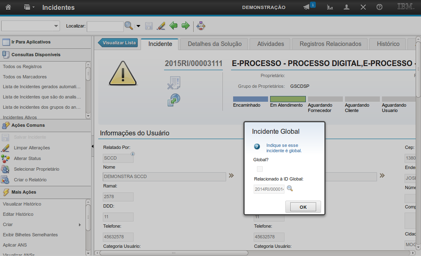Click the previous record green arrow
The height and width of the screenshot is (256, 421).
pyautogui.click(x=173, y=26)
